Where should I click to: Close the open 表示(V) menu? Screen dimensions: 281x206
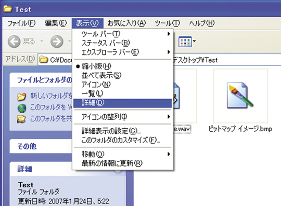pyautogui.click(x=87, y=23)
